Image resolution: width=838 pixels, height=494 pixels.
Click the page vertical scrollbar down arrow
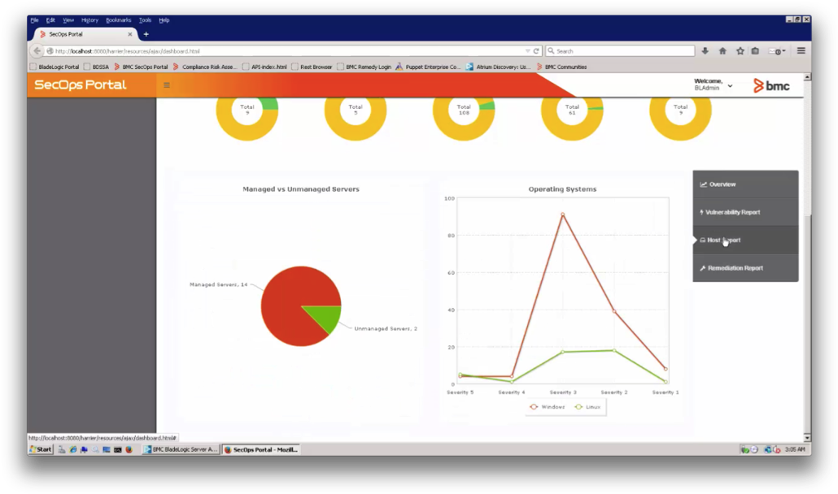807,437
